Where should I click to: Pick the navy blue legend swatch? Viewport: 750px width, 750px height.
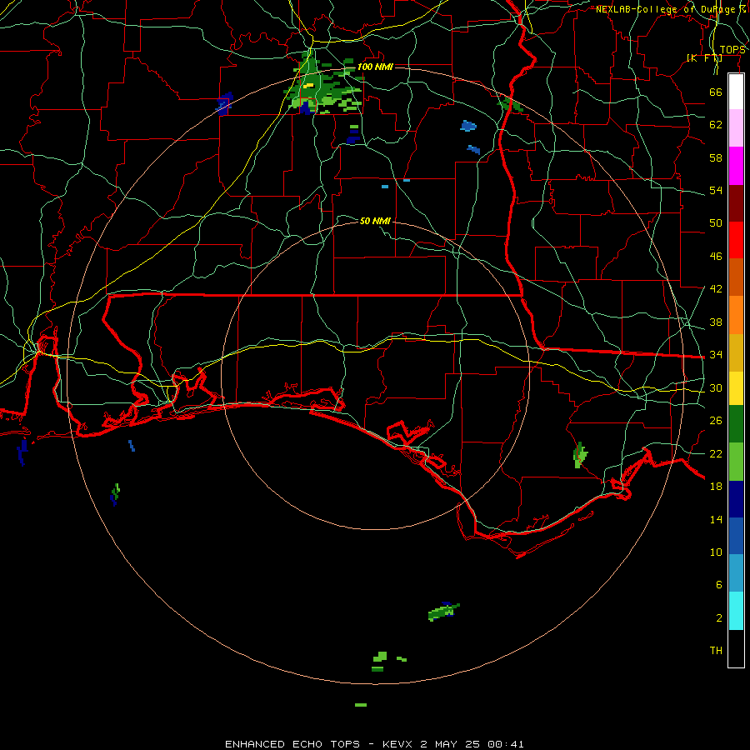point(736,499)
